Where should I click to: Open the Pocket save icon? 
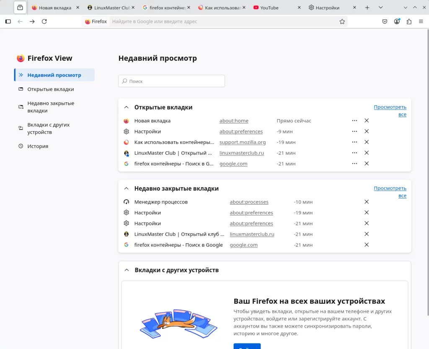pyautogui.click(x=385, y=21)
